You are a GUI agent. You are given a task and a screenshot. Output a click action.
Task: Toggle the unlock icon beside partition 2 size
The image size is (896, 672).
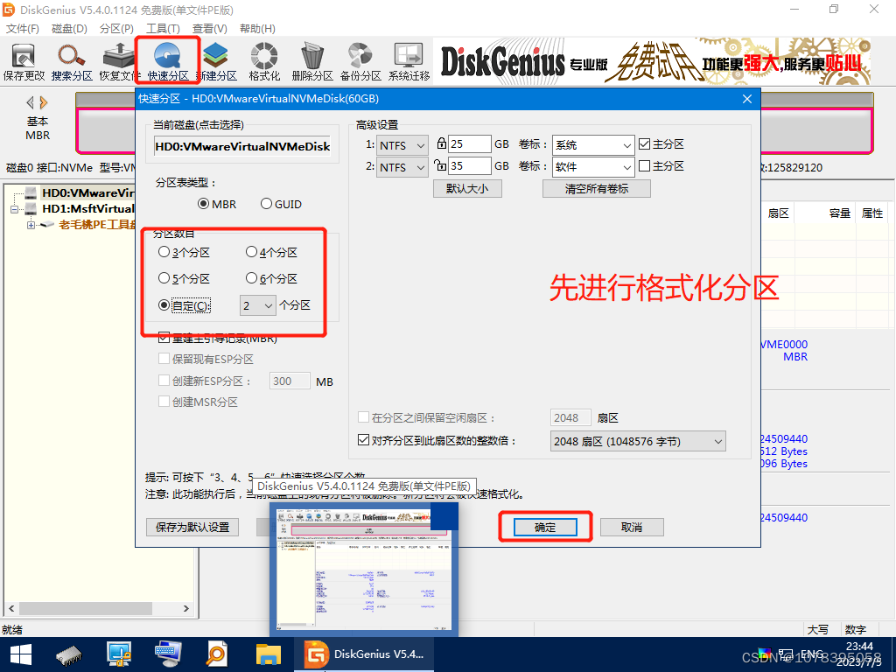click(440, 165)
